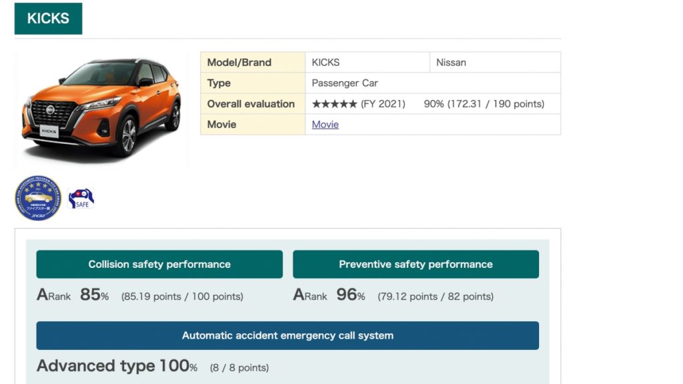Click the Automatic accident emergency call system banner
683x384 pixels.
click(287, 335)
